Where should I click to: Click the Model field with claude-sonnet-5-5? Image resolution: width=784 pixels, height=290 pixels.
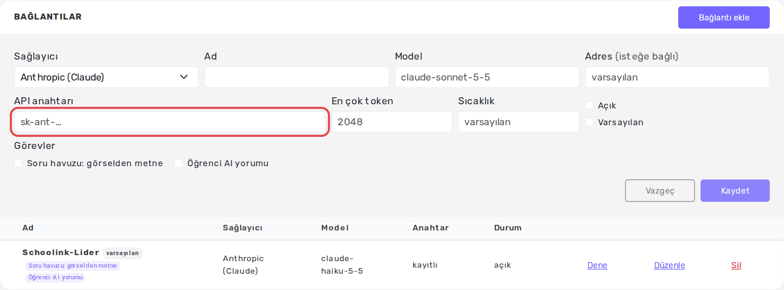coord(487,77)
